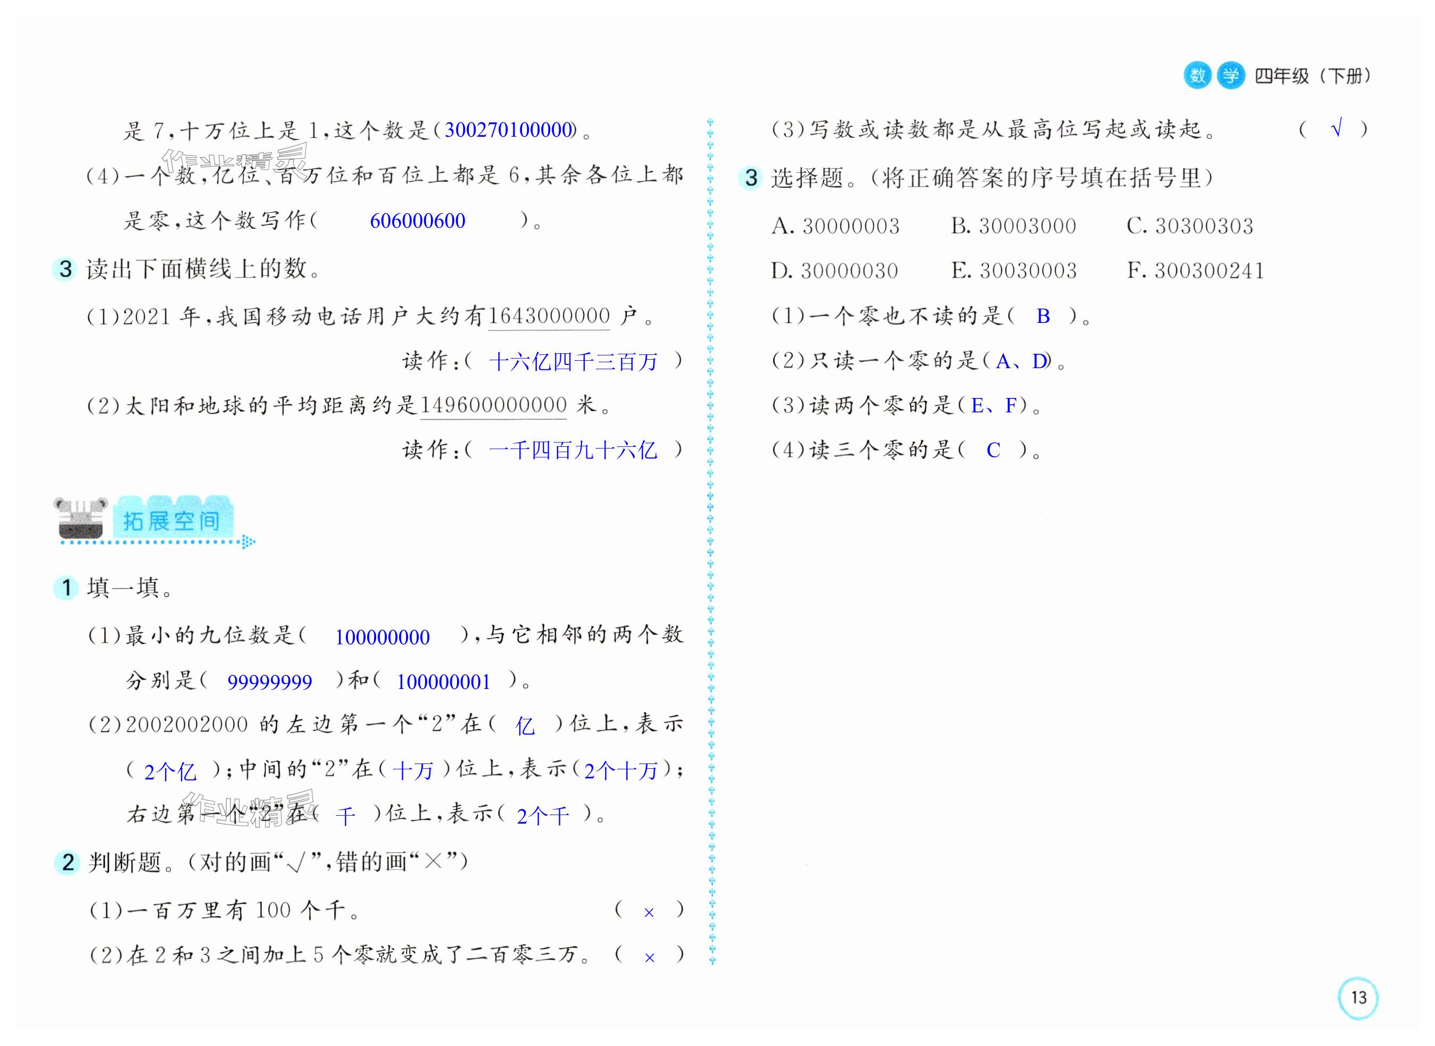Click the page number 13 circle
The width and height of the screenshot is (1435, 1046).
(1358, 998)
